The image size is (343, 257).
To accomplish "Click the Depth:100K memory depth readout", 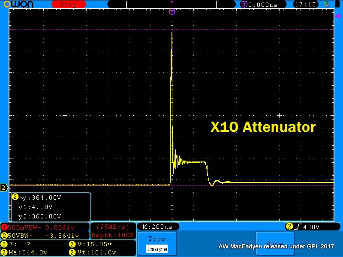I will (113, 235).
